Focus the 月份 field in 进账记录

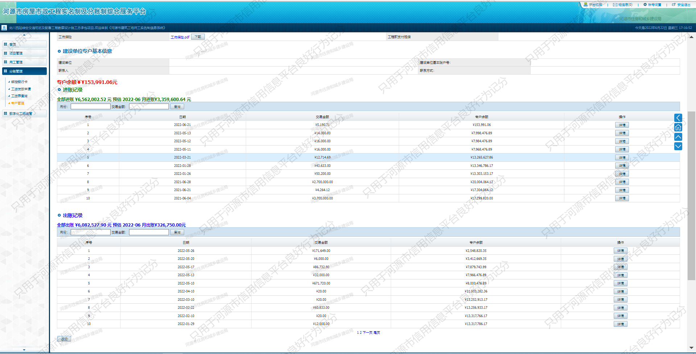(91, 106)
